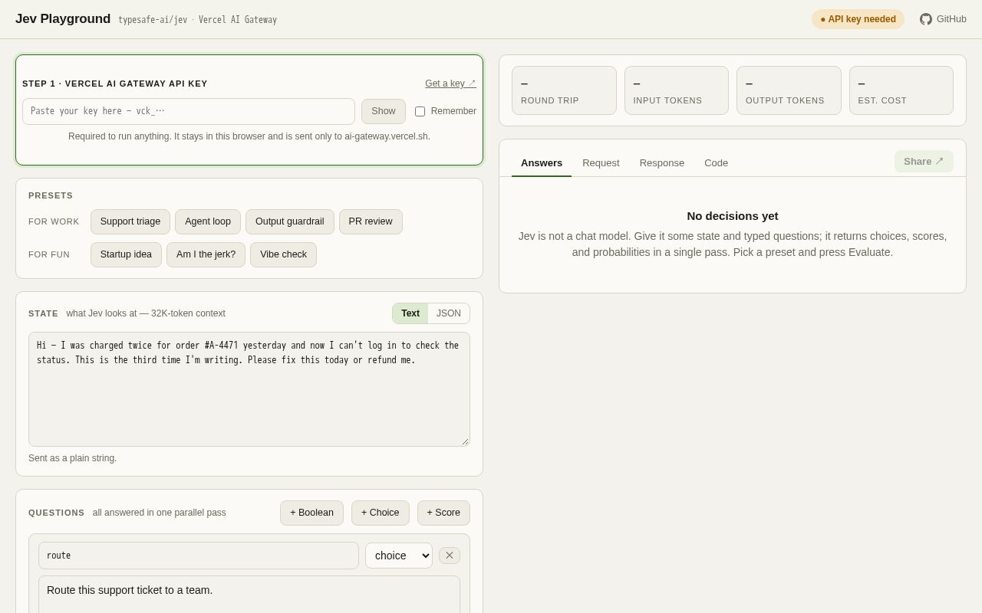Open the route question type dropdown
The height and width of the screenshot is (613, 982).
(x=399, y=556)
